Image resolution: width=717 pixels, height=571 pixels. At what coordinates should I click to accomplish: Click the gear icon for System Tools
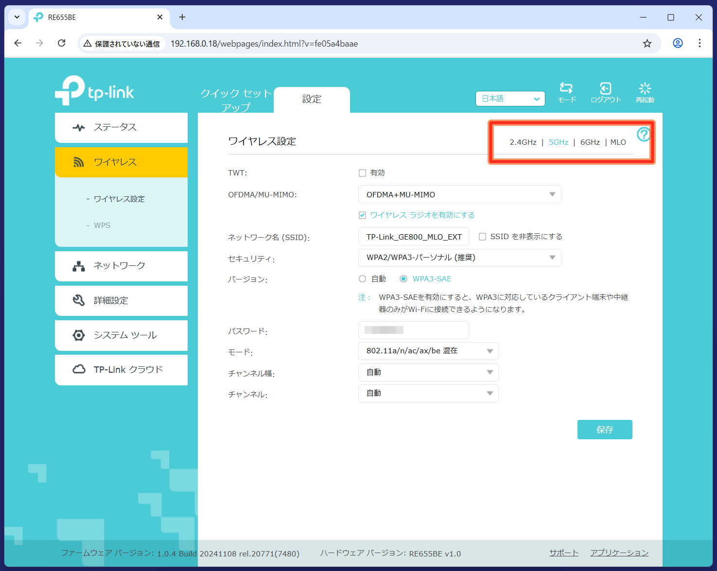[x=79, y=335]
